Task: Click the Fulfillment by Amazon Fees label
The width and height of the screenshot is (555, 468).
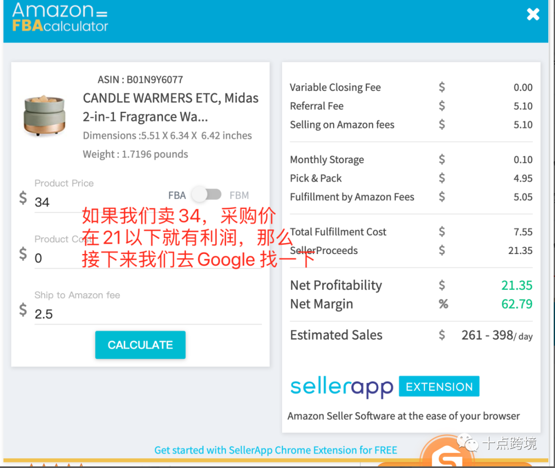Action: (352, 197)
